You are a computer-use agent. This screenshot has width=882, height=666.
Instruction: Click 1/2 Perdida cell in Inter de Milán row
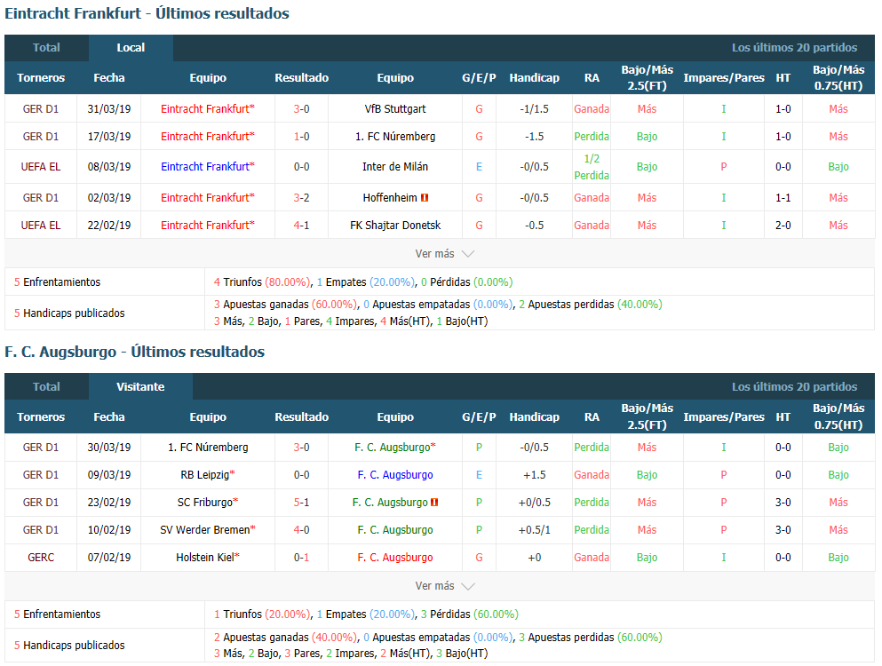[592, 167]
